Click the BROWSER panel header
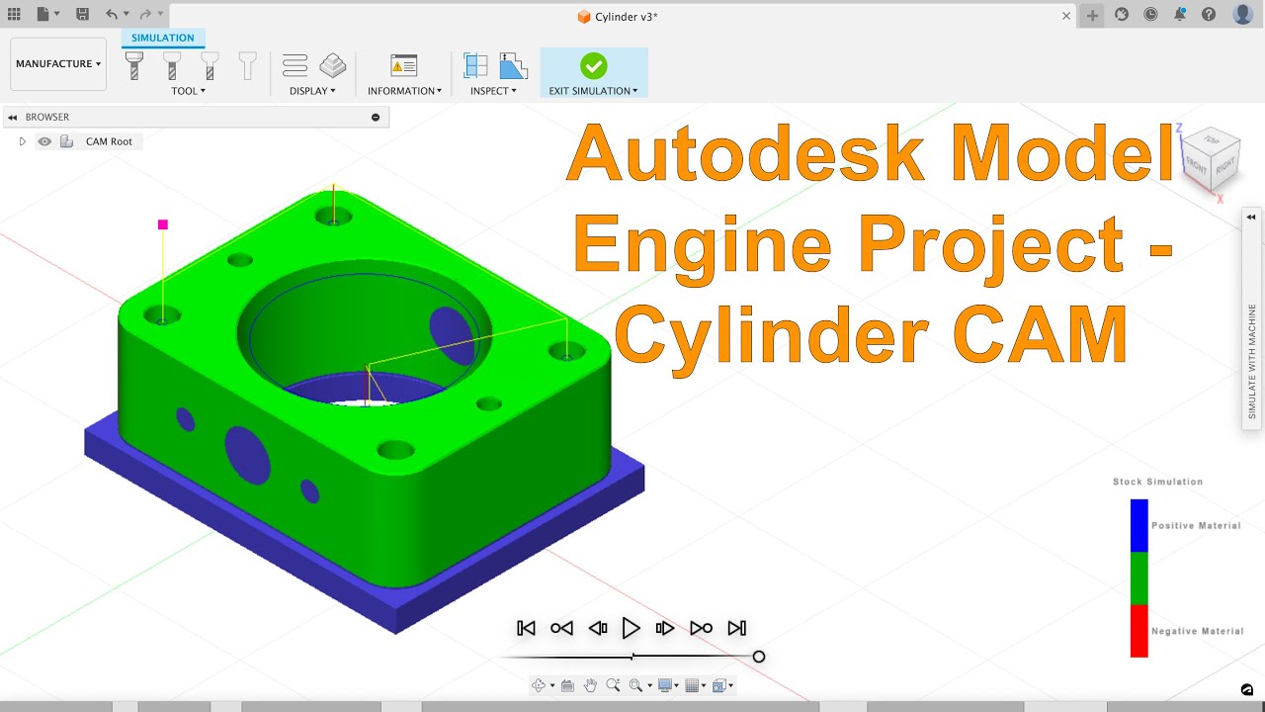Image resolution: width=1265 pixels, height=712 pixels. pyautogui.click(x=196, y=117)
